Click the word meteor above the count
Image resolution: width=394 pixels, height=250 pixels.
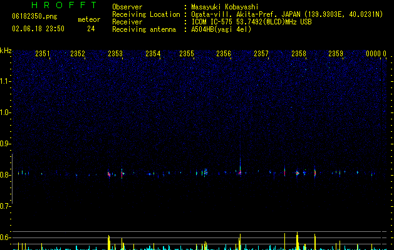point(89,19)
